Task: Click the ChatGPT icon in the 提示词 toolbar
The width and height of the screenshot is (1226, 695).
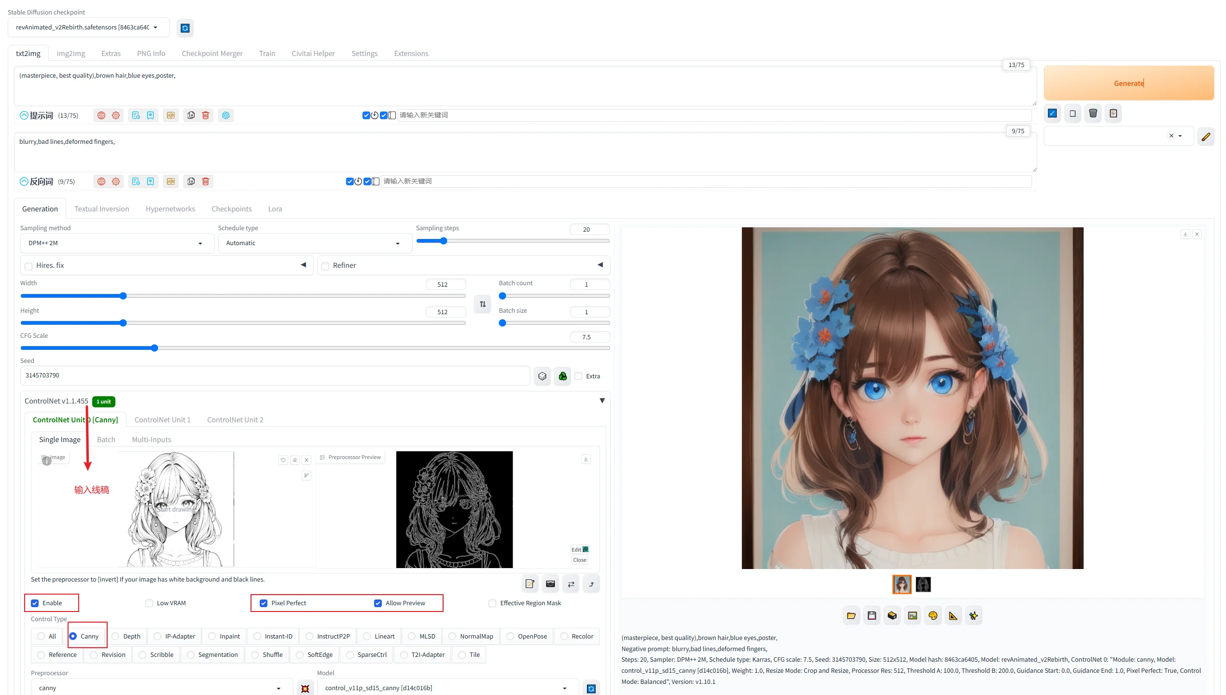Action: click(x=226, y=115)
